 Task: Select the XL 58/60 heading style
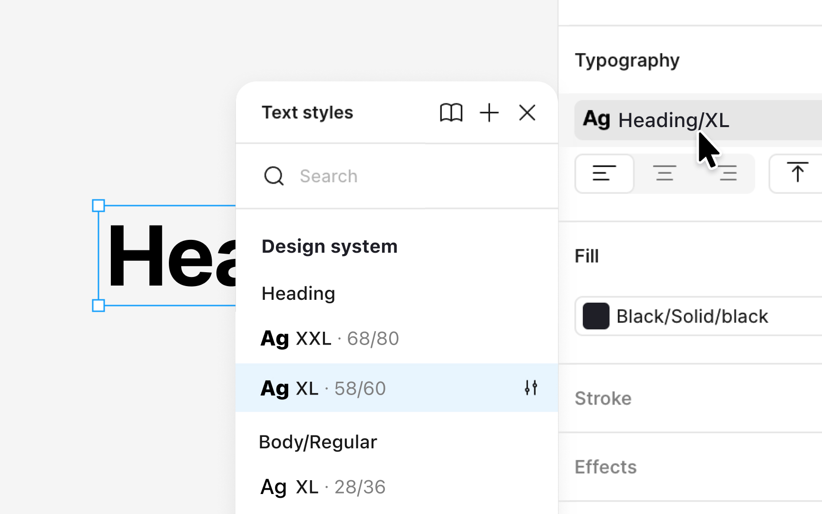pyautogui.click(x=323, y=388)
